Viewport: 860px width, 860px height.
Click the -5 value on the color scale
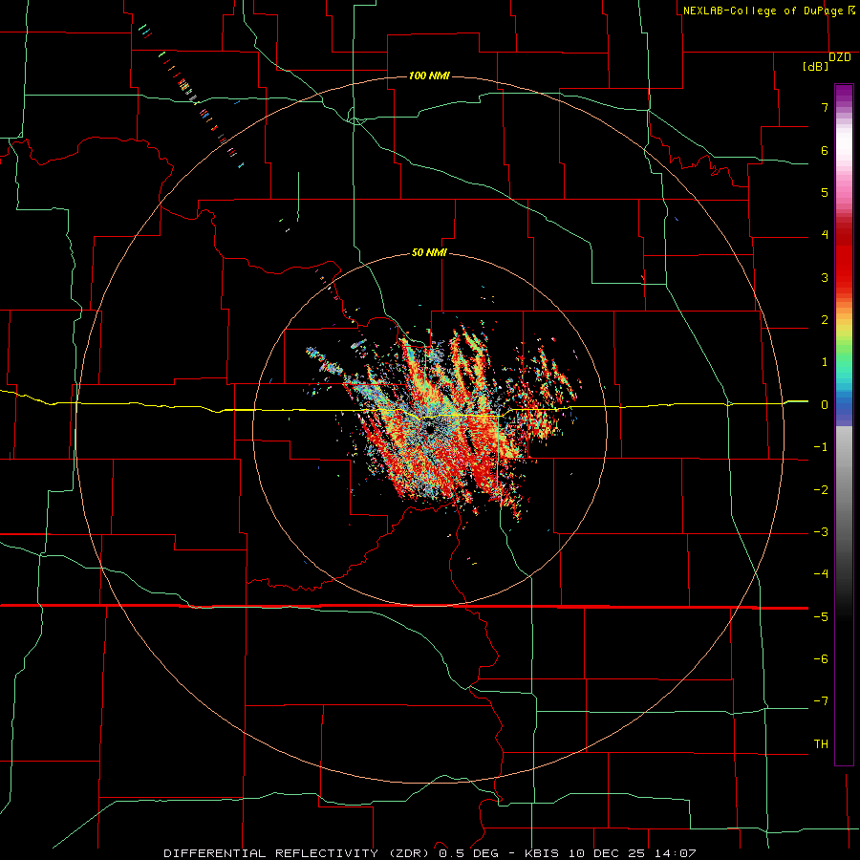(x=821, y=616)
